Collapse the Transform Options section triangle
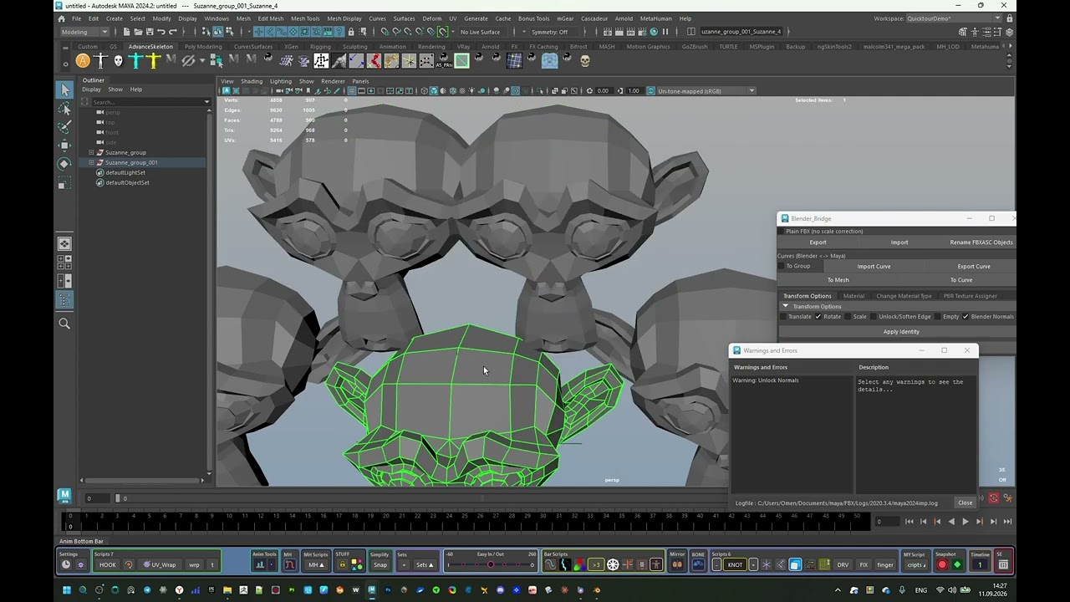Image resolution: width=1070 pixels, height=602 pixels. pyautogui.click(x=785, y=306)
